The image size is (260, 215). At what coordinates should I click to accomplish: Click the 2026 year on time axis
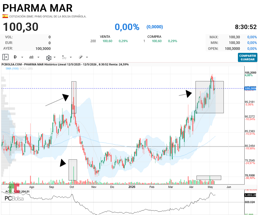132,187
